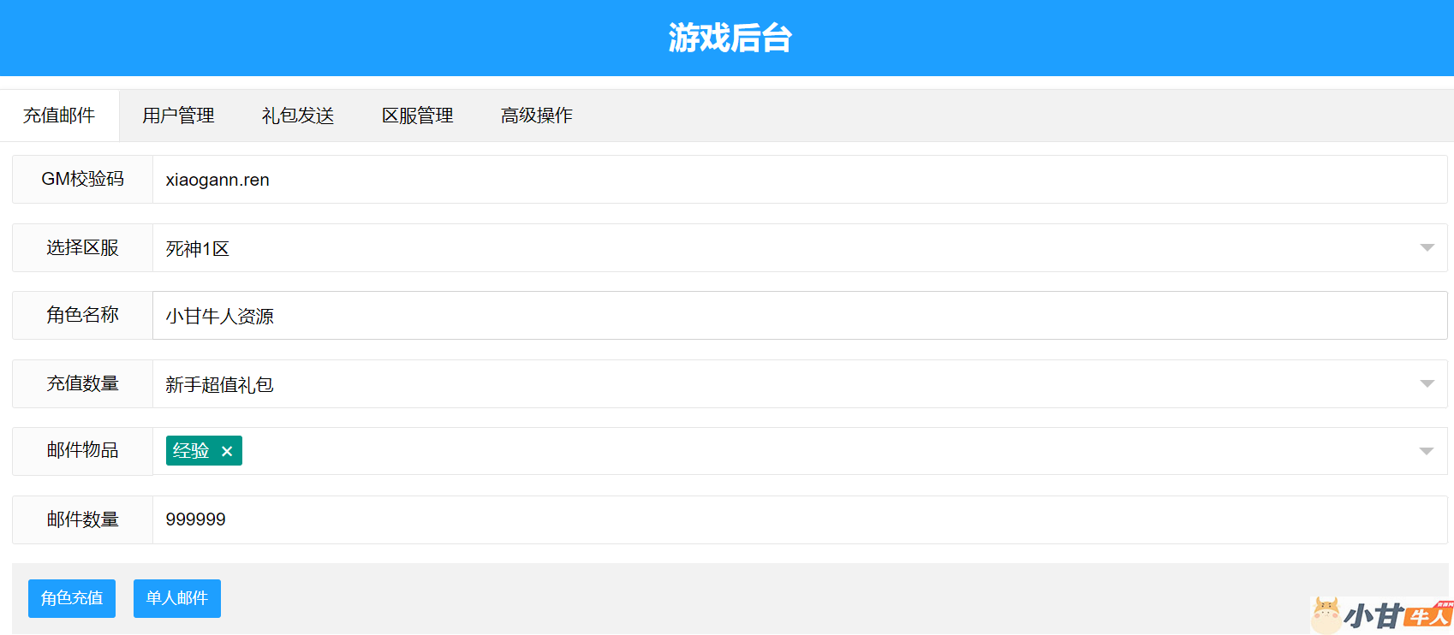
Task: Switch to the 充值邮件 tab
Action: point(59,116)
